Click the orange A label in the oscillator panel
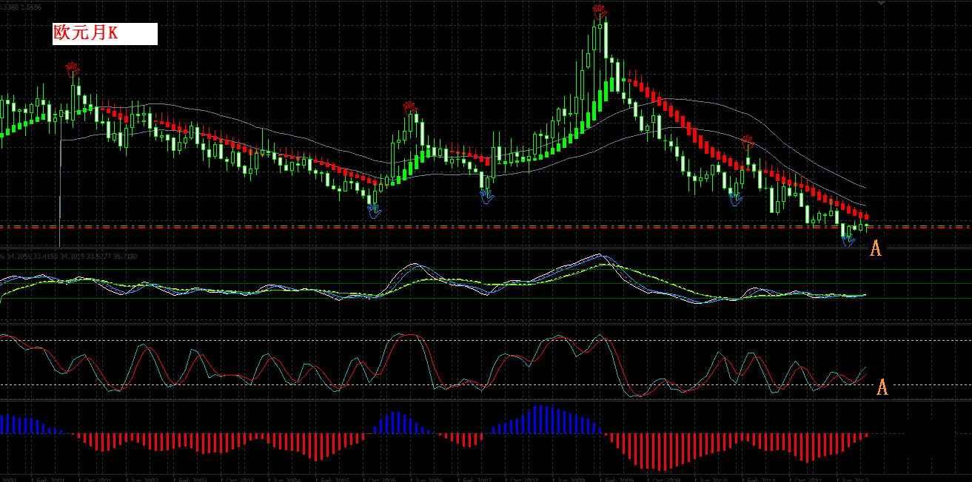 882,387
